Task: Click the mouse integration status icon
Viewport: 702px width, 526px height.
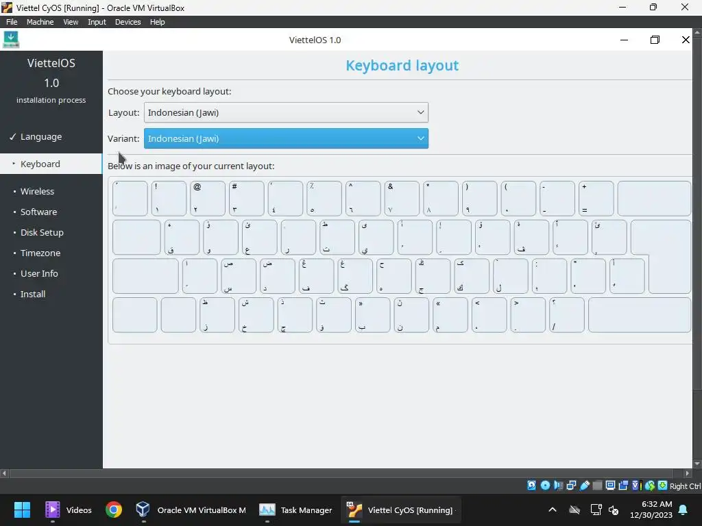Action: click(x=650, y=486)
